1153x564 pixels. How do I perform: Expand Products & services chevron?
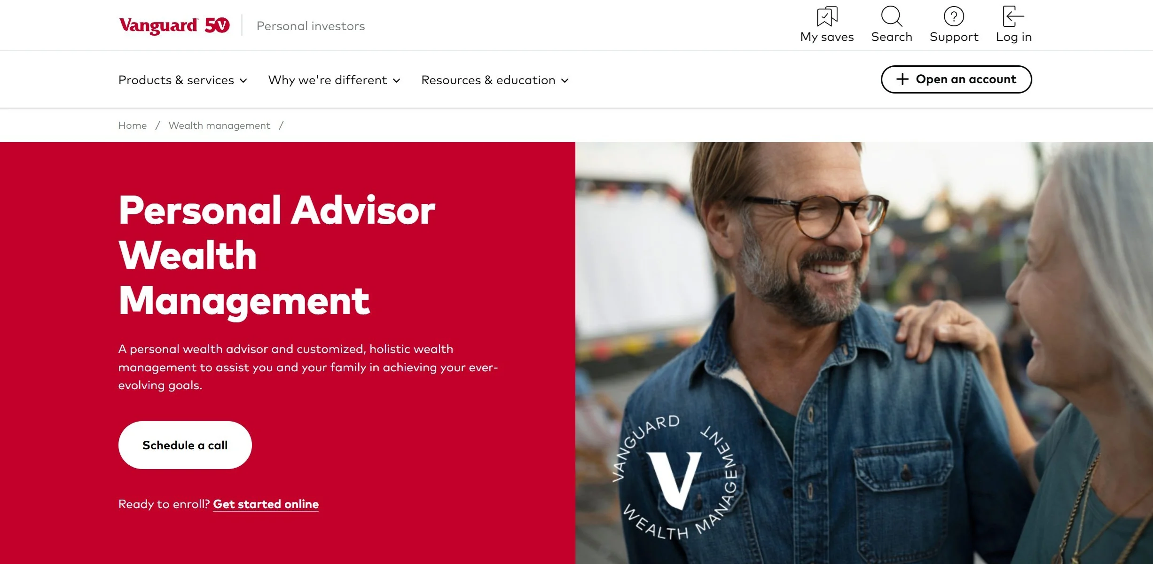[243, 80]
